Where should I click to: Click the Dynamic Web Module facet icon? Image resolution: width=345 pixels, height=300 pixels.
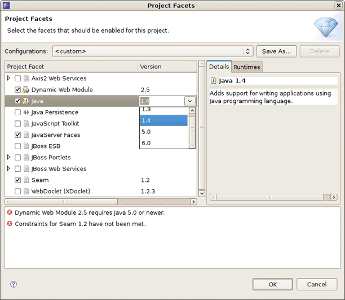coord(26,90)
